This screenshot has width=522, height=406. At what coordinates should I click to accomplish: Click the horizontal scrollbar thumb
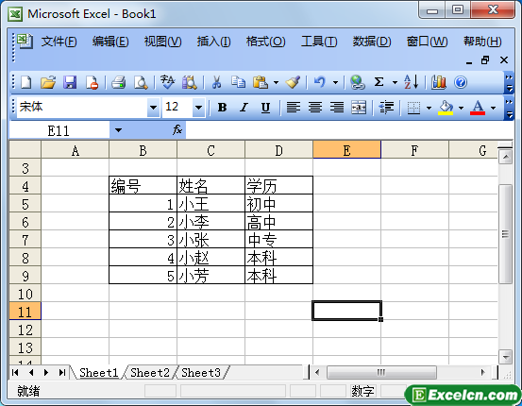(x=381, y=372)
